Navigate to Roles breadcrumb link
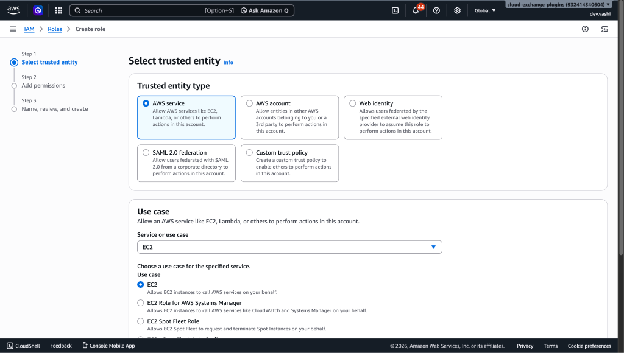 pyautogui.click(x=55, y=29)
